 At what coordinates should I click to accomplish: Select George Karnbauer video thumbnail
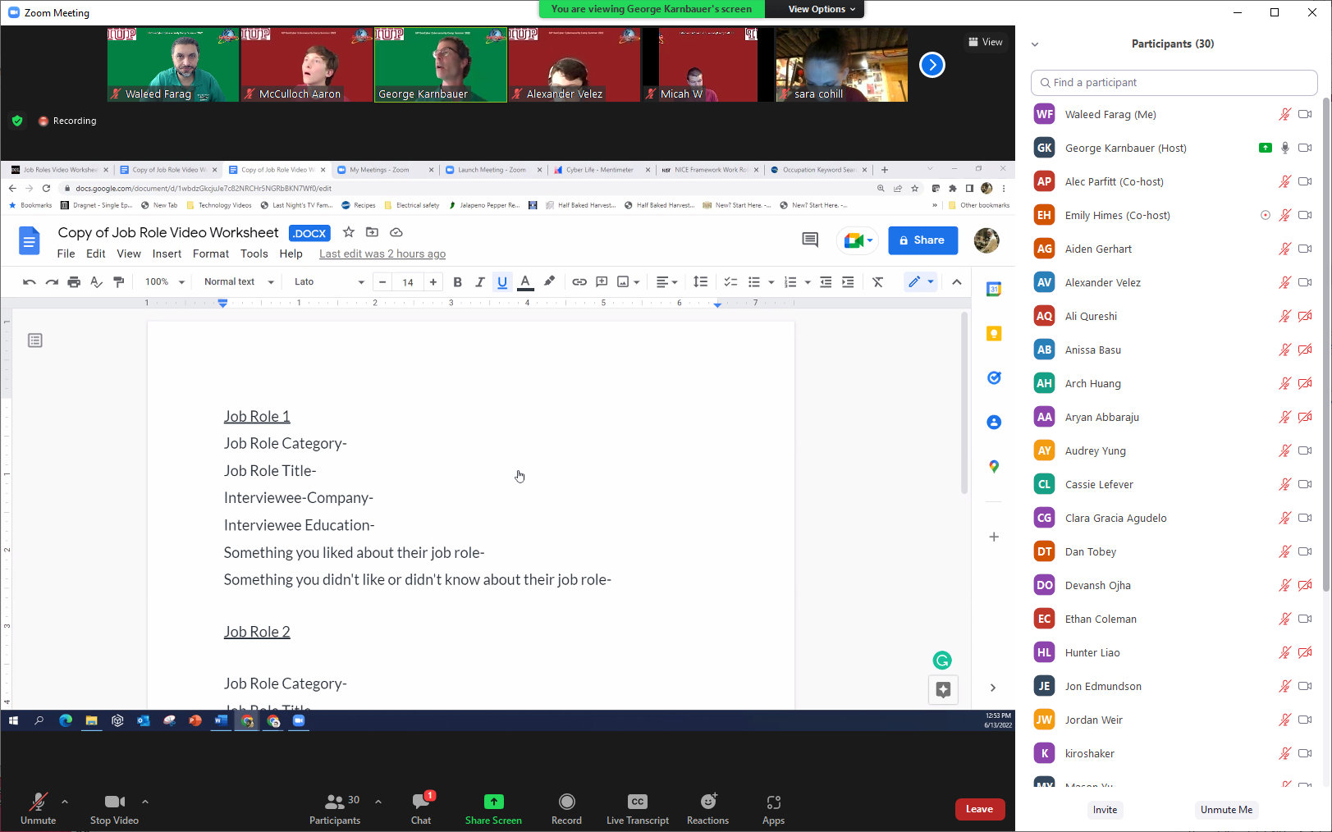coord(441,65)
